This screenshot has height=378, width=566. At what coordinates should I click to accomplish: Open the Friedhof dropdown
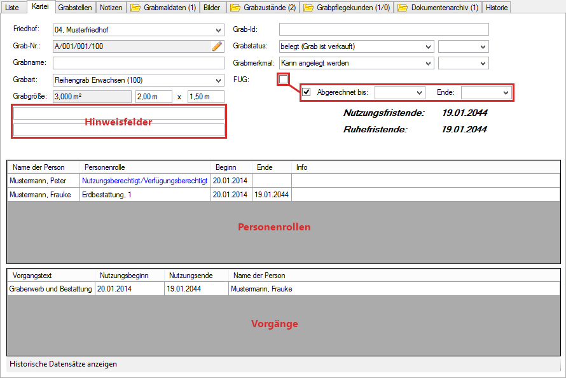pos(219,30)
